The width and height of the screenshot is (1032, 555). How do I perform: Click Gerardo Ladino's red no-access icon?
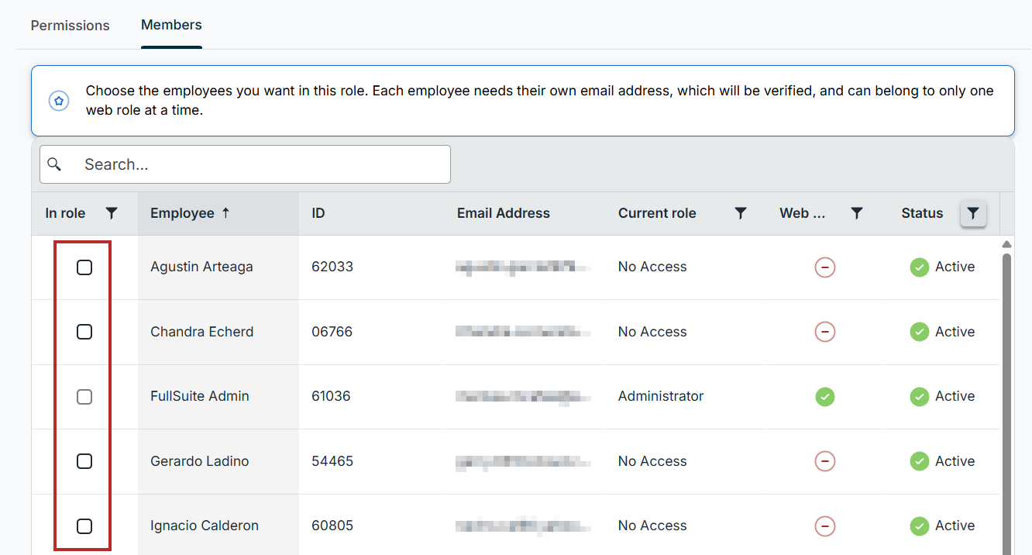(825, 461)
